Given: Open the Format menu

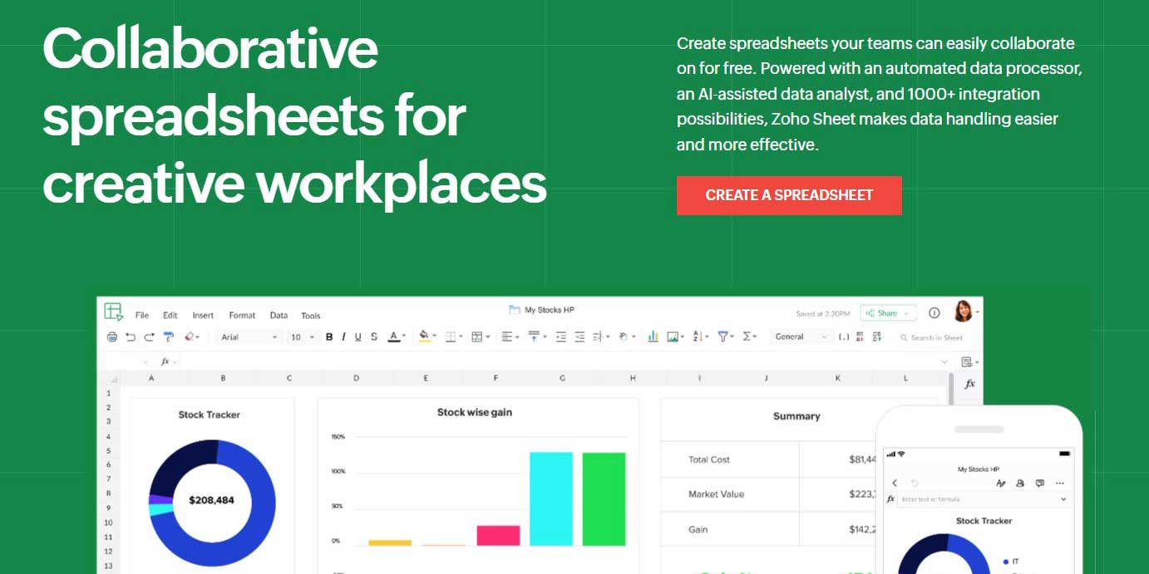Looking at the screenshot, I should point(242,316).
